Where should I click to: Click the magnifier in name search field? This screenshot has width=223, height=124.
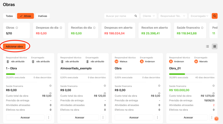point(136,16)
